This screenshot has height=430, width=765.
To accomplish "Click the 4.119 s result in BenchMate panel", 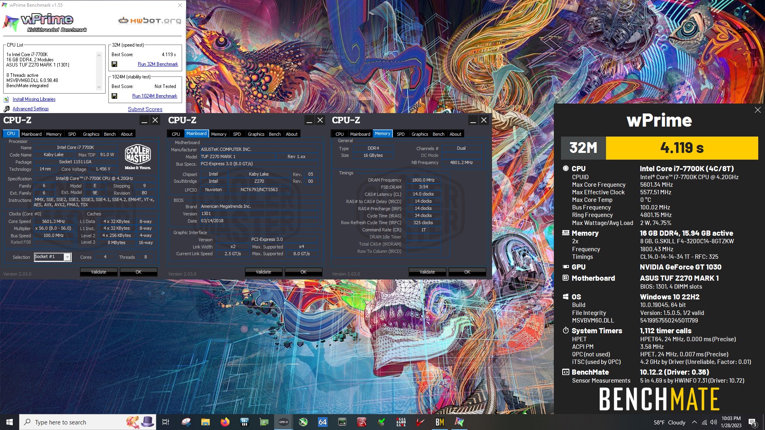I will pos(682,148).
